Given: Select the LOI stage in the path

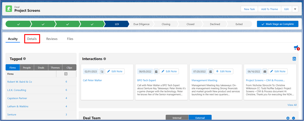Looking at the screenshot, I should click(117, 24).
